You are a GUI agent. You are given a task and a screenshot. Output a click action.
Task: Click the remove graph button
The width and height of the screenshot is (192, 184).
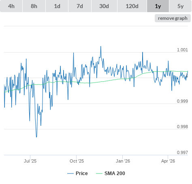click(x=173, y=18)
